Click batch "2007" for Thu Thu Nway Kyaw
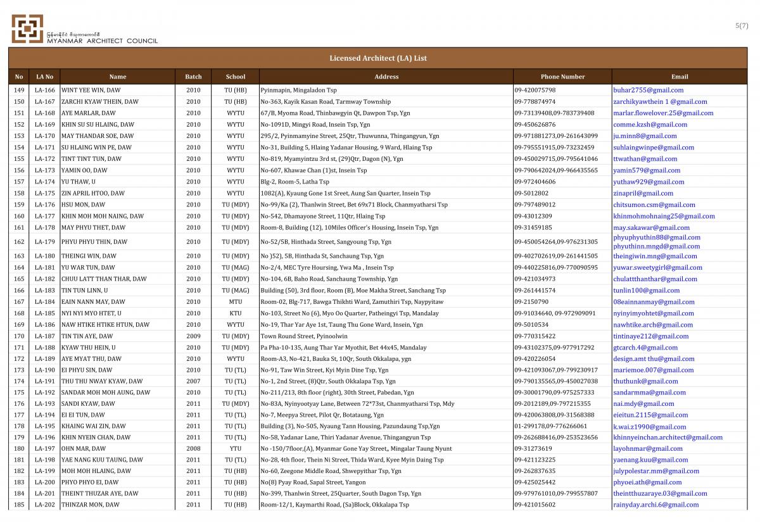Viewport: 760px width, 530px height. click(193, 381)
